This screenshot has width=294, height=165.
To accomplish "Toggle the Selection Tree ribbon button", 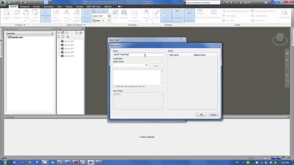I will click(x=86, y=15).
